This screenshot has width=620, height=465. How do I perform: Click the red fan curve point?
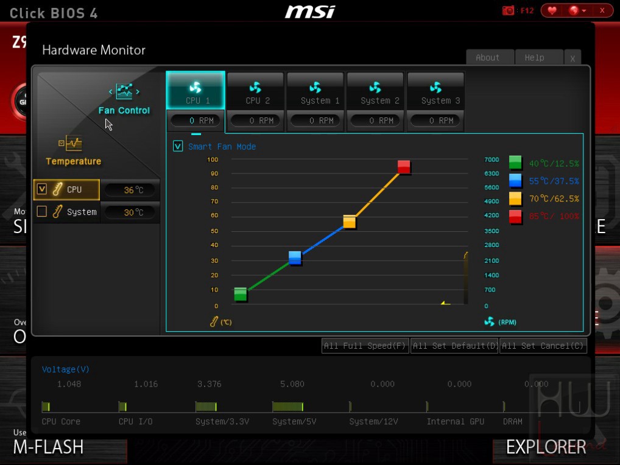click(404, 166)
